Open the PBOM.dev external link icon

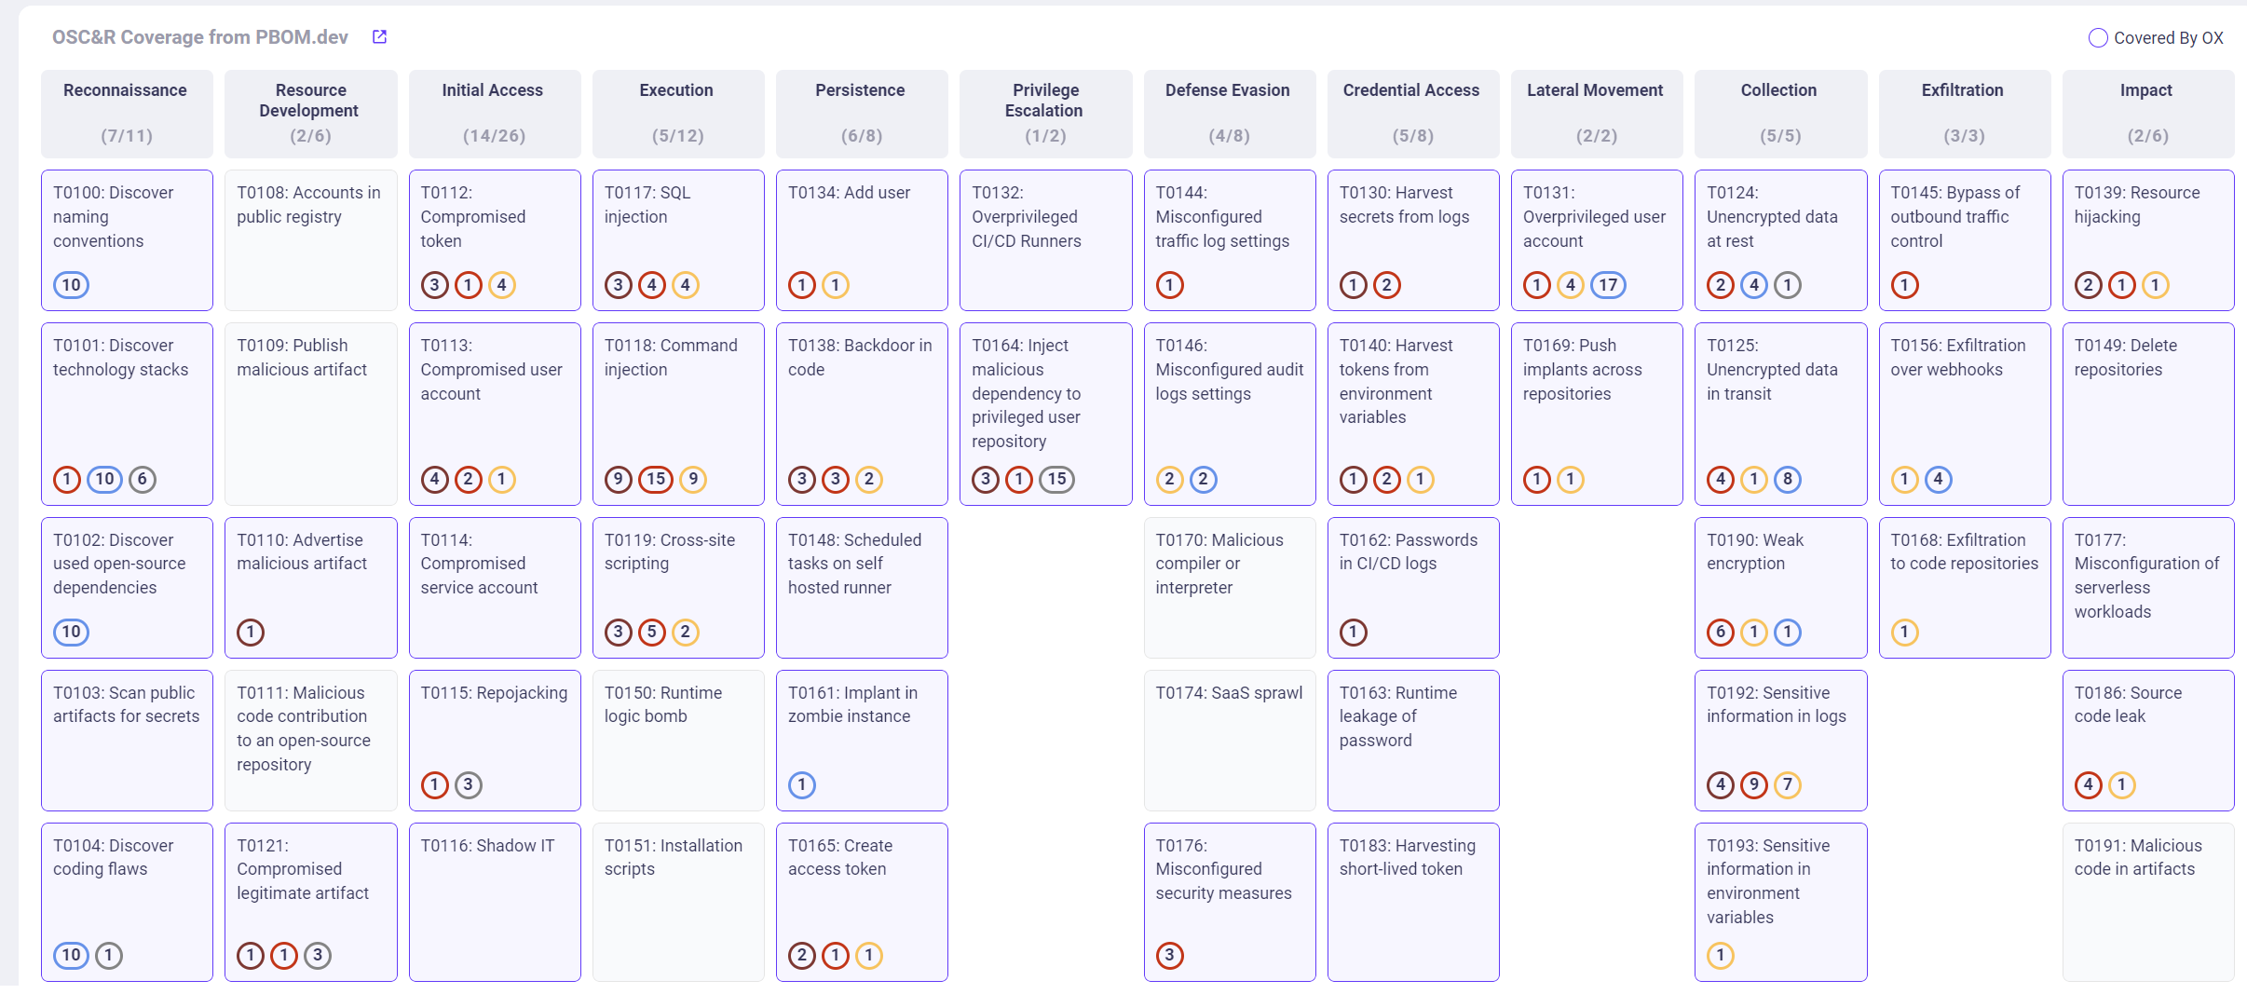[379, 37]
